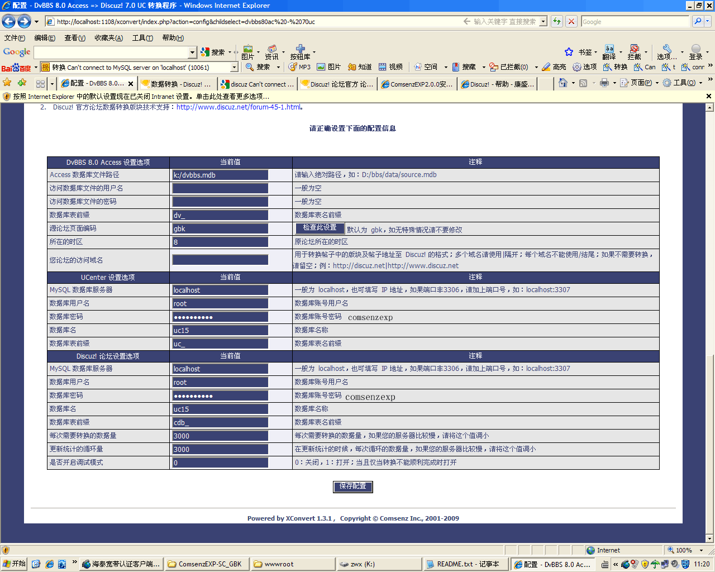Click the Print toolbar icon

point(604,83)
